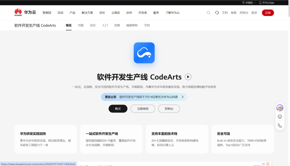290x166 pixels.
Task: Open the 伙伴 menu
Action: click(x=129, y=12)
